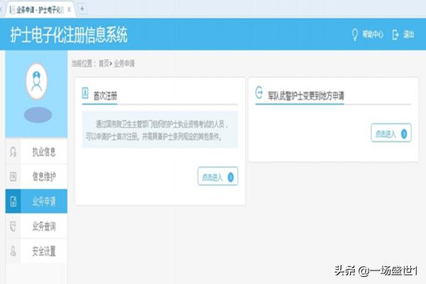
Task: Click the document icon beside 业务申请
Action: point(13,202)
